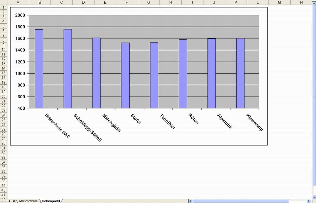Click the 600 value-axis label

click(x=21, y=97)
